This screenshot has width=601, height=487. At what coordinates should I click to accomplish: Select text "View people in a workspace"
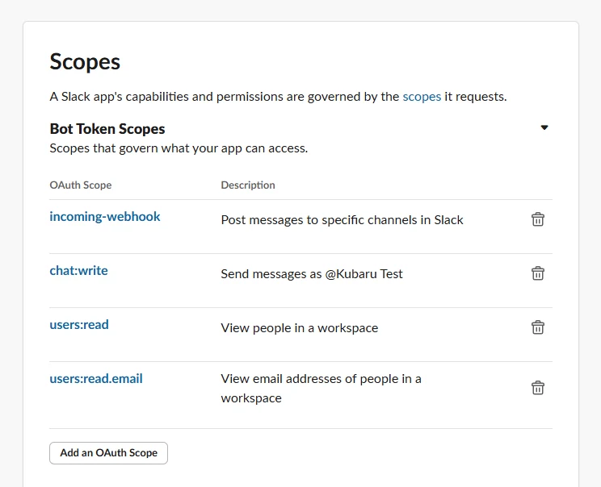(300, 328)
